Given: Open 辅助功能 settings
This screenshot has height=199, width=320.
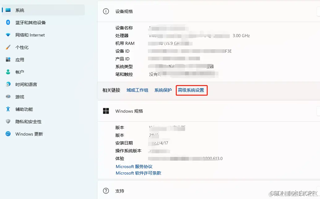Looking at the screenshot, I should pyautogui.click(x=43, y=109).
